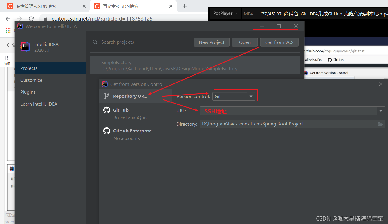This screenshot has width=388, height=224.
Task: Open the Version control Git dropdown
Action: pyautogui.click(x=234, y=96)
